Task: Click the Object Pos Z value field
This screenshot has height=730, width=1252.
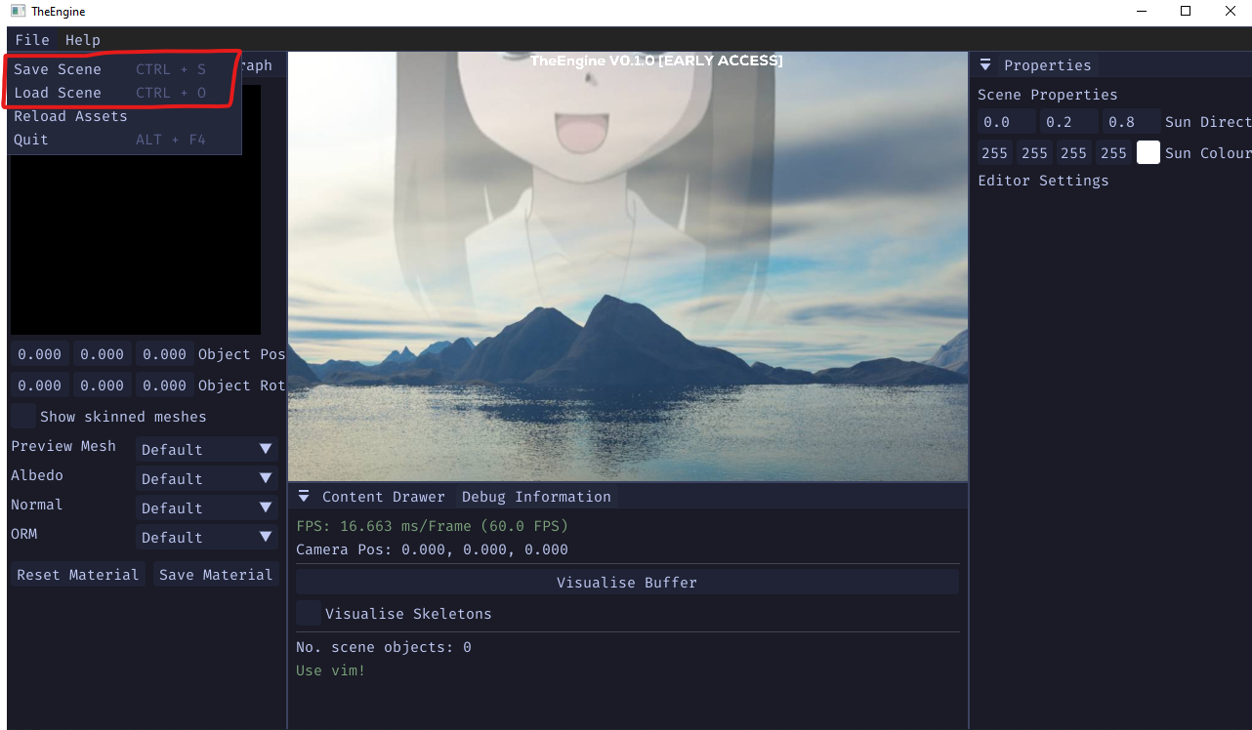Action: (165, 354)
